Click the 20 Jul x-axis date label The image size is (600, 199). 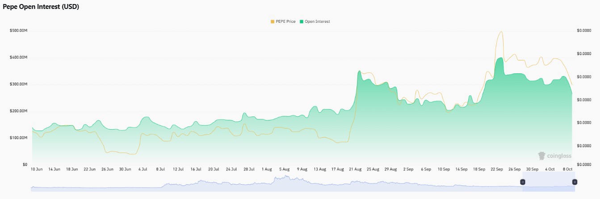[214, 169]
